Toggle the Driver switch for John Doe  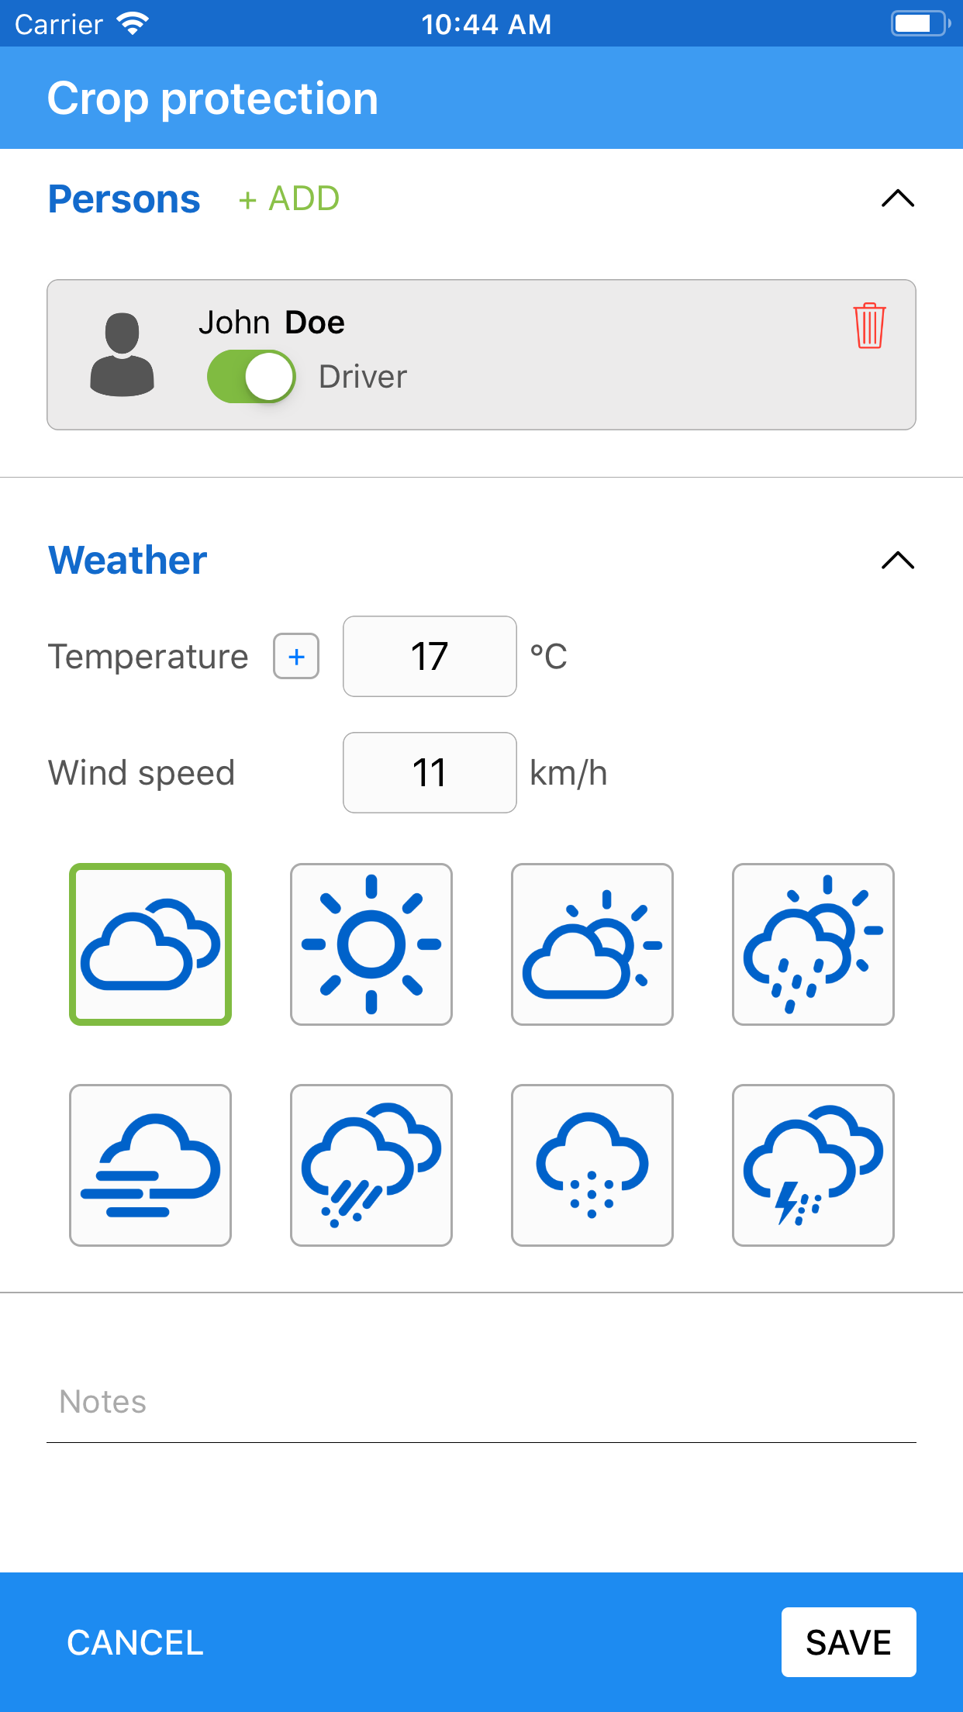(251, 377)
